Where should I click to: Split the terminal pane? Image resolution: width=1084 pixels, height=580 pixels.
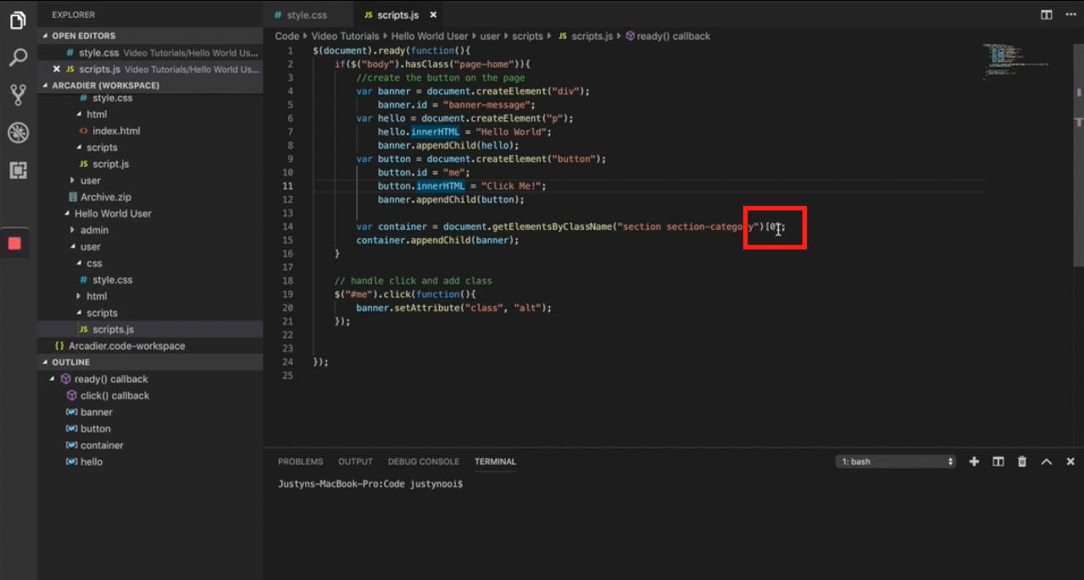tap(998, 461)
